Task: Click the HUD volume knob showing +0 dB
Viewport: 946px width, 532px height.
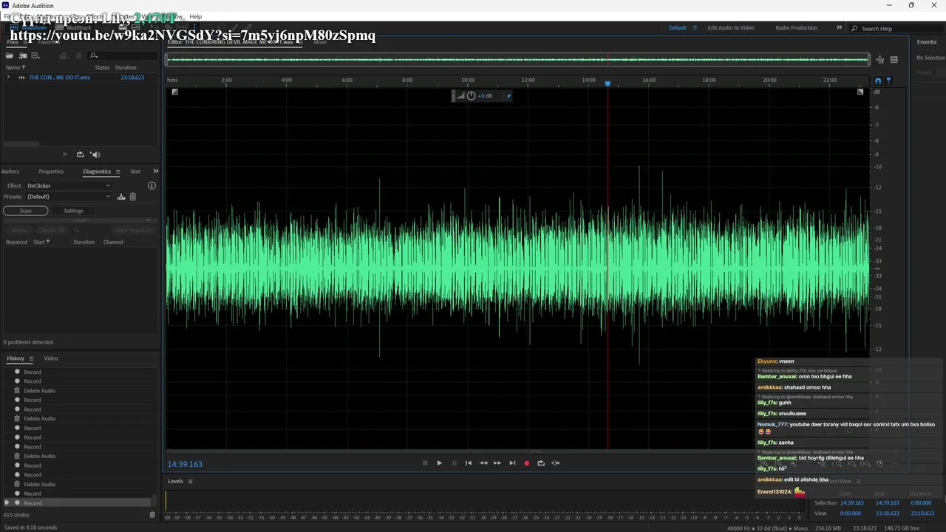Action: pos(471,96)
